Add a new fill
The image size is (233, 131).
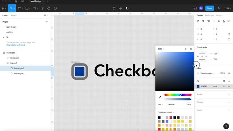tap(229, 81)
